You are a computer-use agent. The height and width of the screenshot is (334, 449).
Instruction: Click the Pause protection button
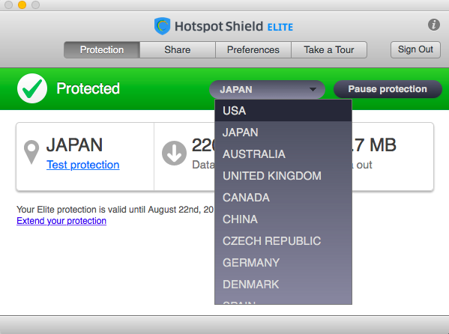click(388, 89)
